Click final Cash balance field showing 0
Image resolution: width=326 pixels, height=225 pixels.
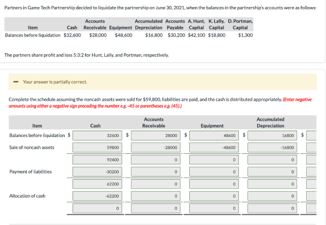click(97, 208)
